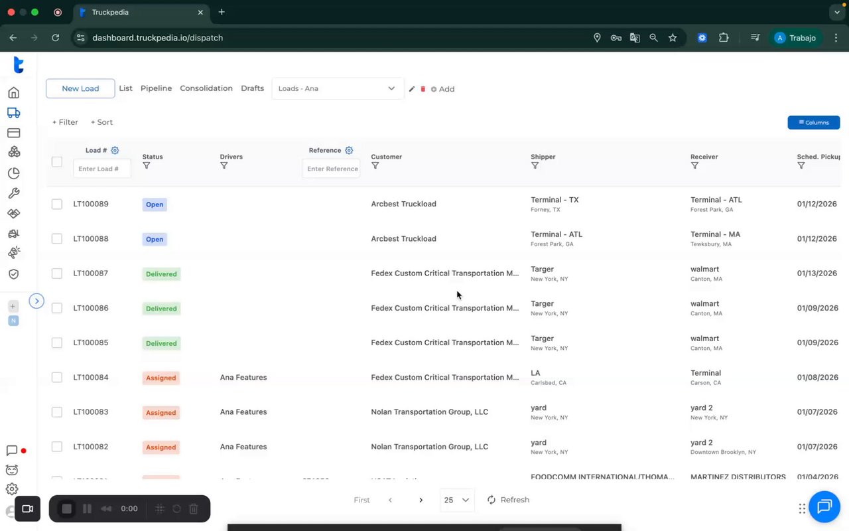Image resolution: width=849 pixels, height=531 pixels.
Task: Open the megaphone icon in sidebar
Action: point(13,253)
